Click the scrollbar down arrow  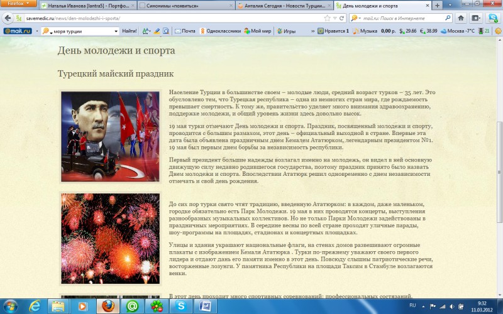[x=499, y=295]
